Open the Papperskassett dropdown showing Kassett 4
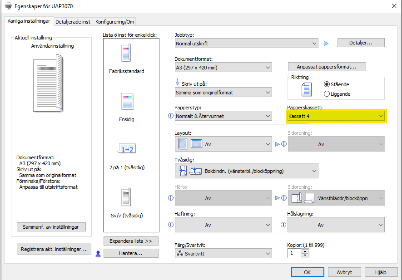The height and width of the screenshot is (280, 402). pos(336,116)
